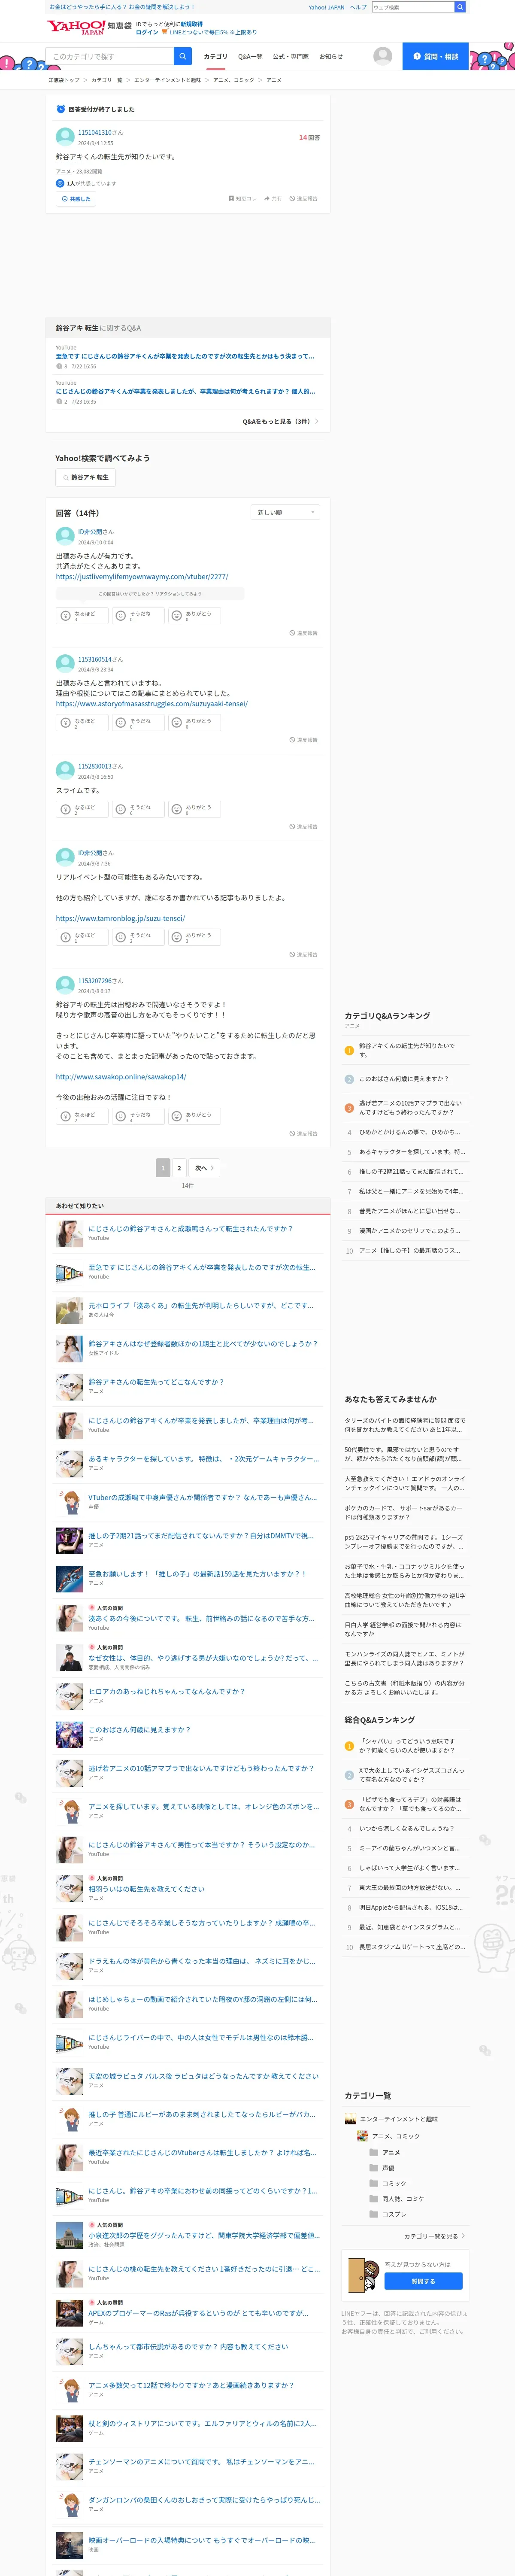The width and height of the screenshot is (515, 2576).
Task: Open related question にじさんじの鈴谷アキさんと成瀬鳴さん
Action: [190, 1229]
